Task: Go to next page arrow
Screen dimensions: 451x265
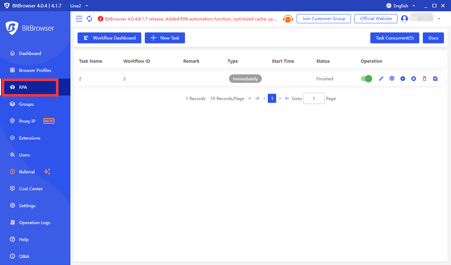Action: tap(280, 99)
